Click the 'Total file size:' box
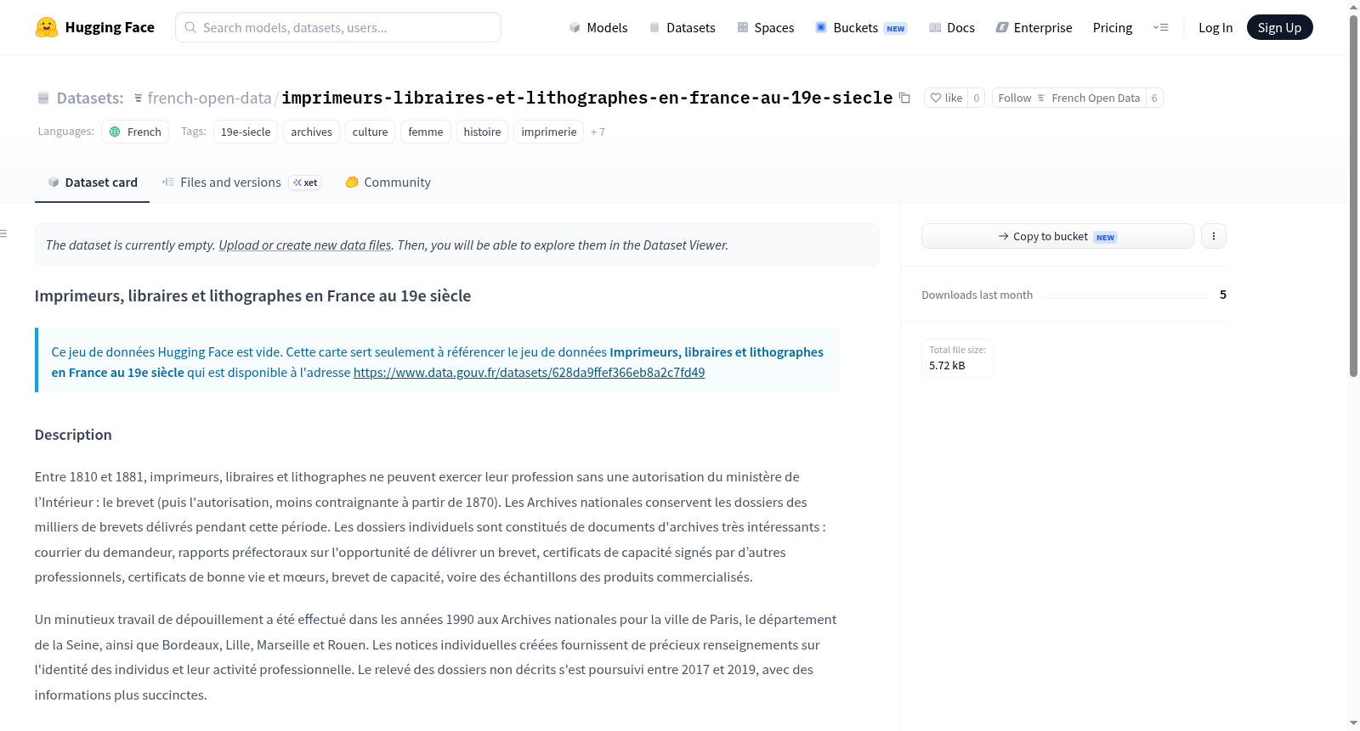This screenshot has height=731, width=1360. 958,358
